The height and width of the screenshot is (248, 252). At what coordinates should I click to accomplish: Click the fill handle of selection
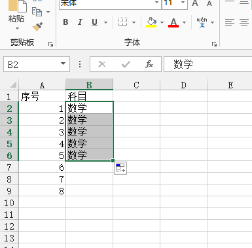pos(113,160)
